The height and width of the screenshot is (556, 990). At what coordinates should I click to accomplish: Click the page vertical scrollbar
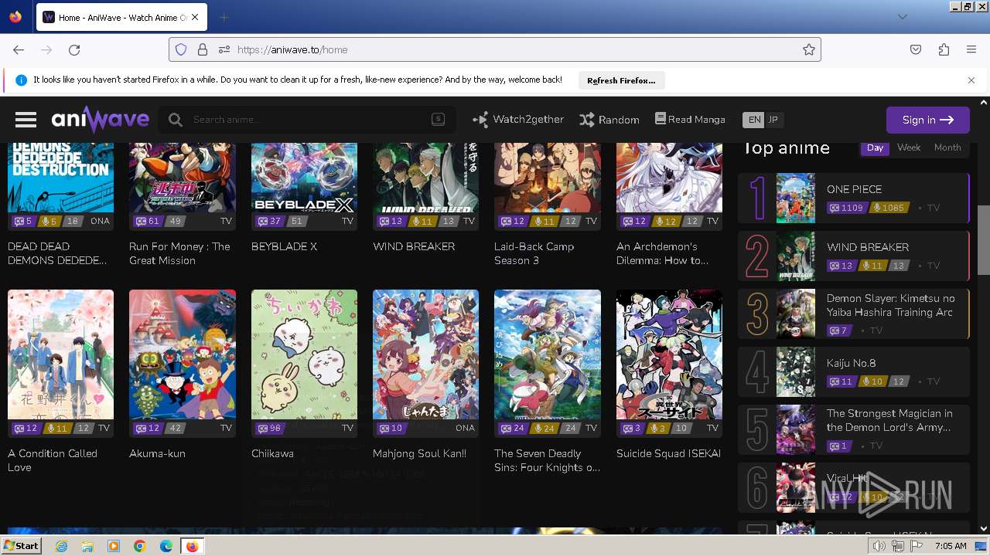(x=984, y=239)
